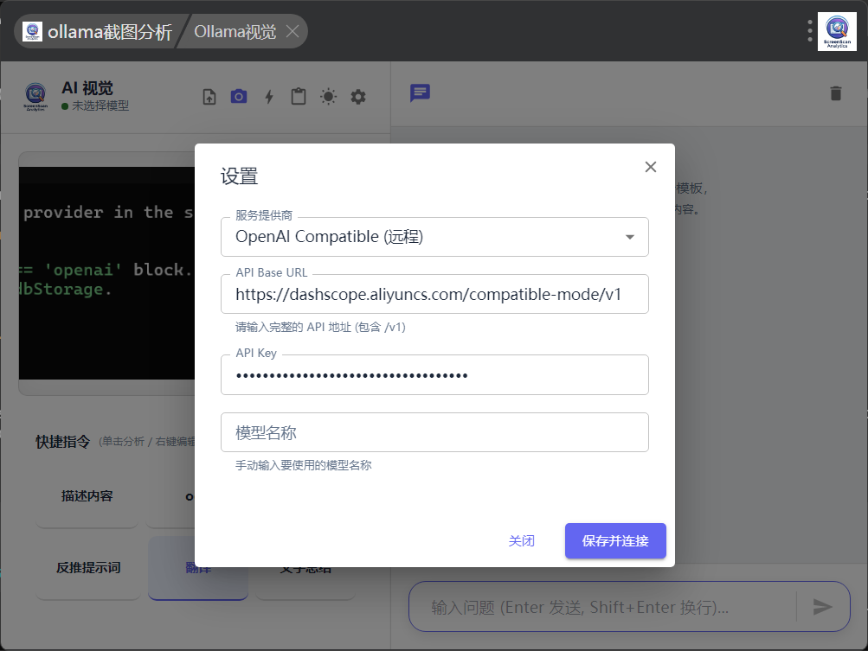The width and height of the screenshot is (868, 651).
Task: Click the 描述内容 quick command button
Action: 87,496
